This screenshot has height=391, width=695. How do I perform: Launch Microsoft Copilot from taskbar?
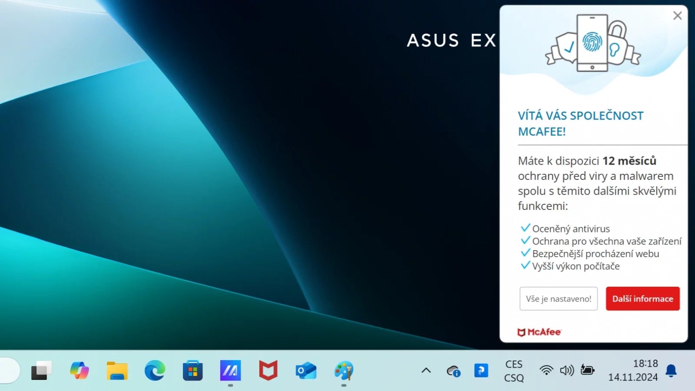79,371
